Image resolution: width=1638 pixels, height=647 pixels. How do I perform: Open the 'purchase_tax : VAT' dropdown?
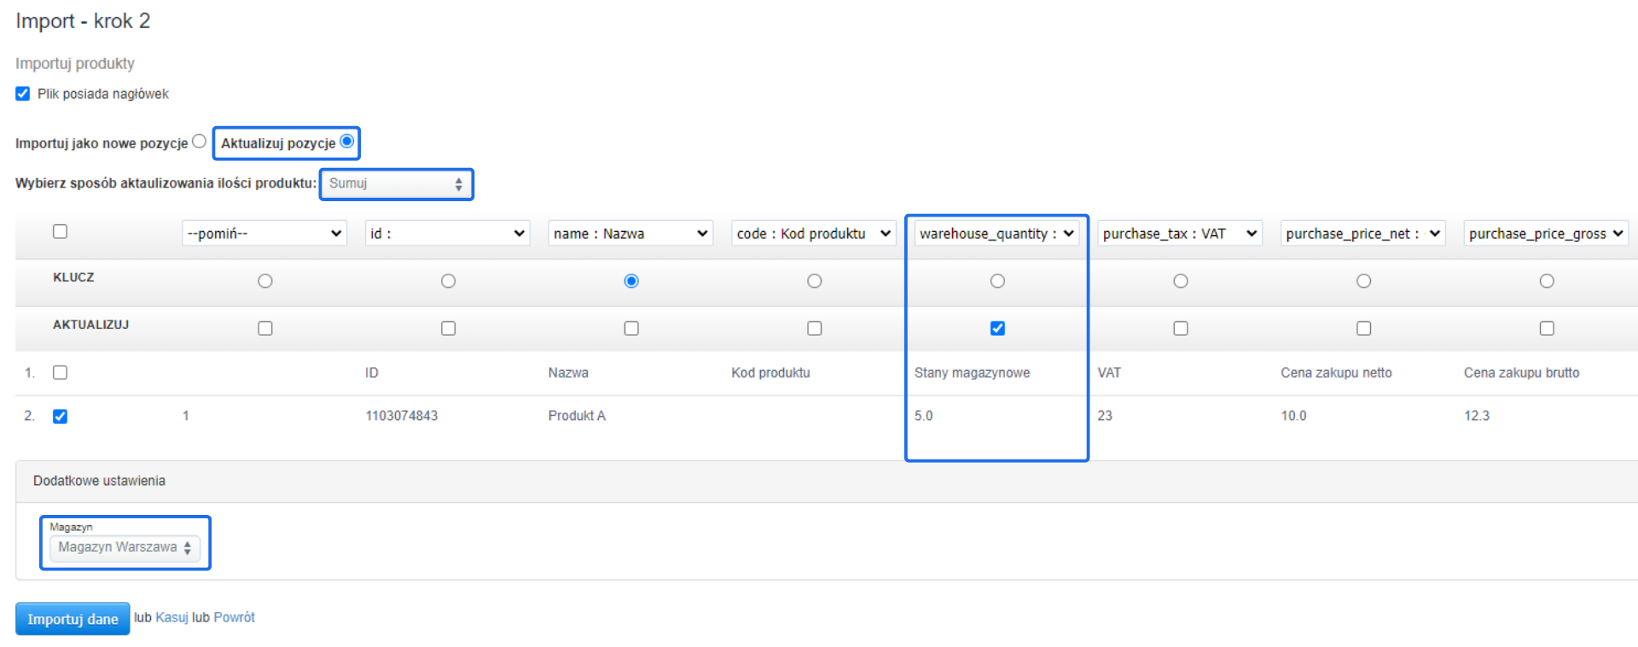(x=1180, y=234)
